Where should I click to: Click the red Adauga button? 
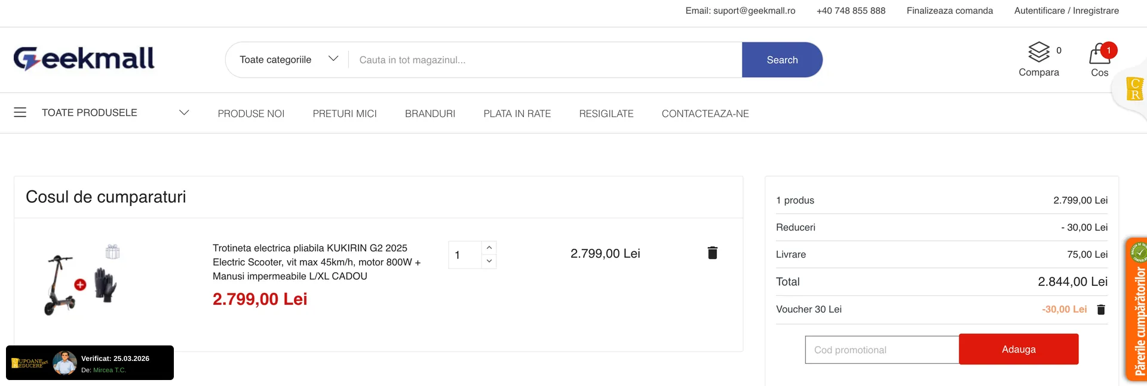pos(1018,349)
